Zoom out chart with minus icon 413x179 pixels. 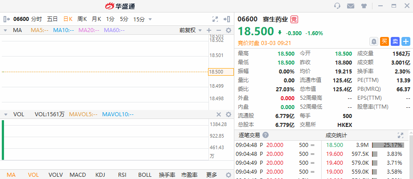[x=219, y=30]
